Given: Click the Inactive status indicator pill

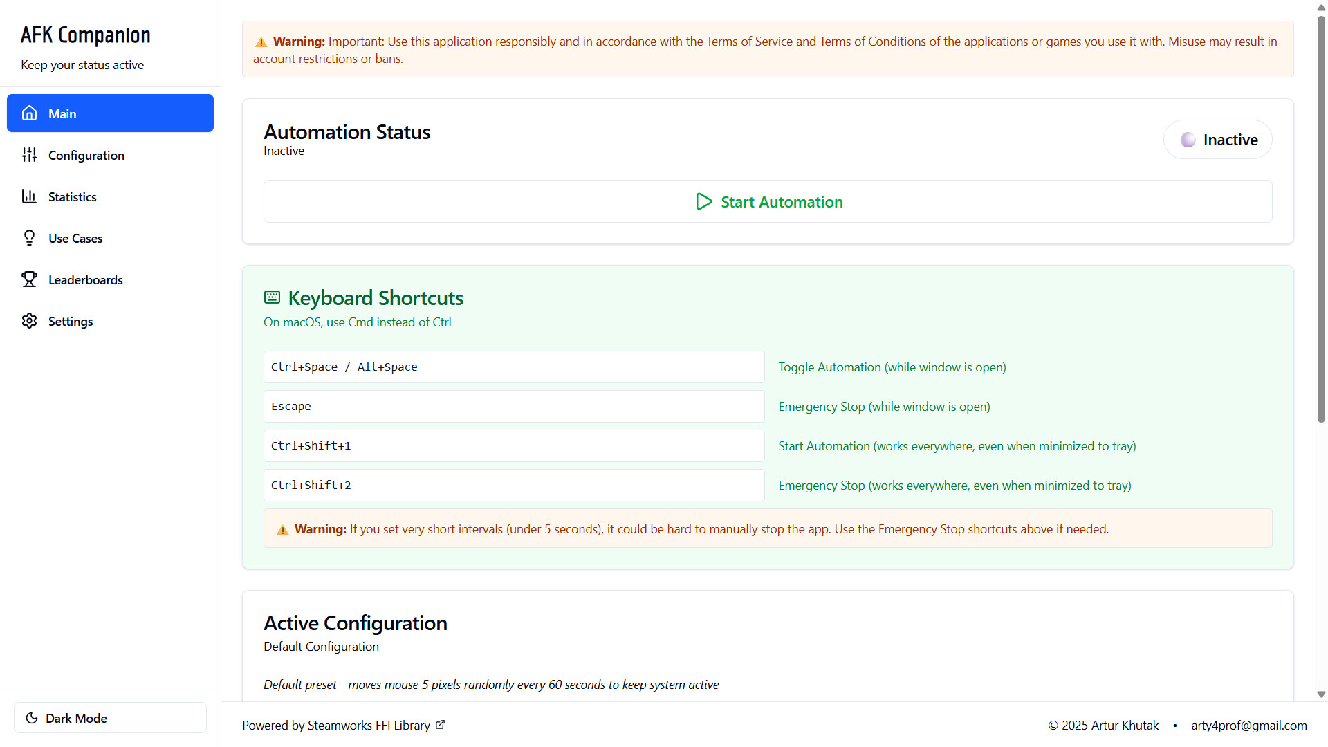Looking at the screenshot, I should pyautogui.click(x=1217, y=140).
